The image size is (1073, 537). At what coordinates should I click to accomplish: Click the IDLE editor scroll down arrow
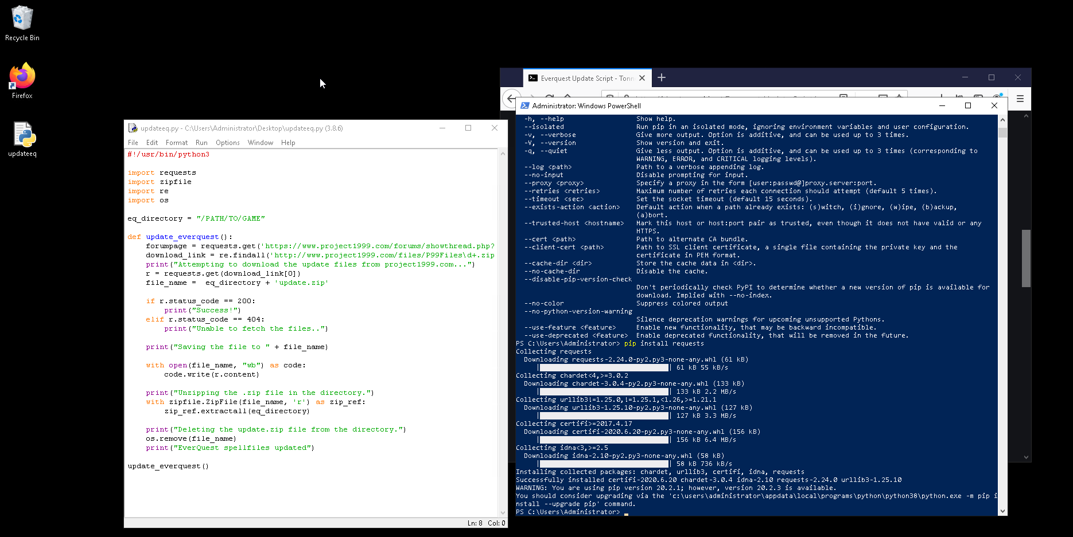point(503,513)
